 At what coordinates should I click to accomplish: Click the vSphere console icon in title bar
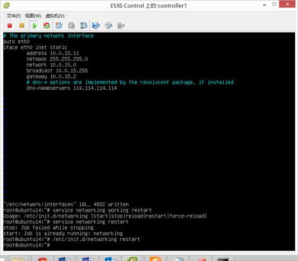click(6, 5)
